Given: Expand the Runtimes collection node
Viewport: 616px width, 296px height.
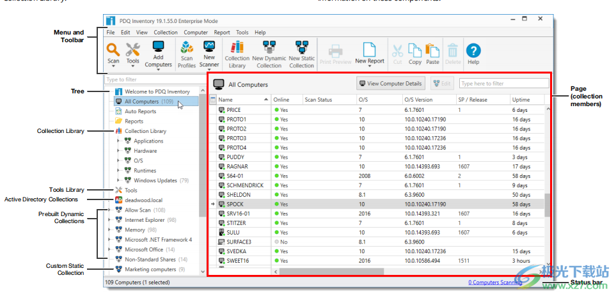Looking at the screenshot, I should (118, 171).
